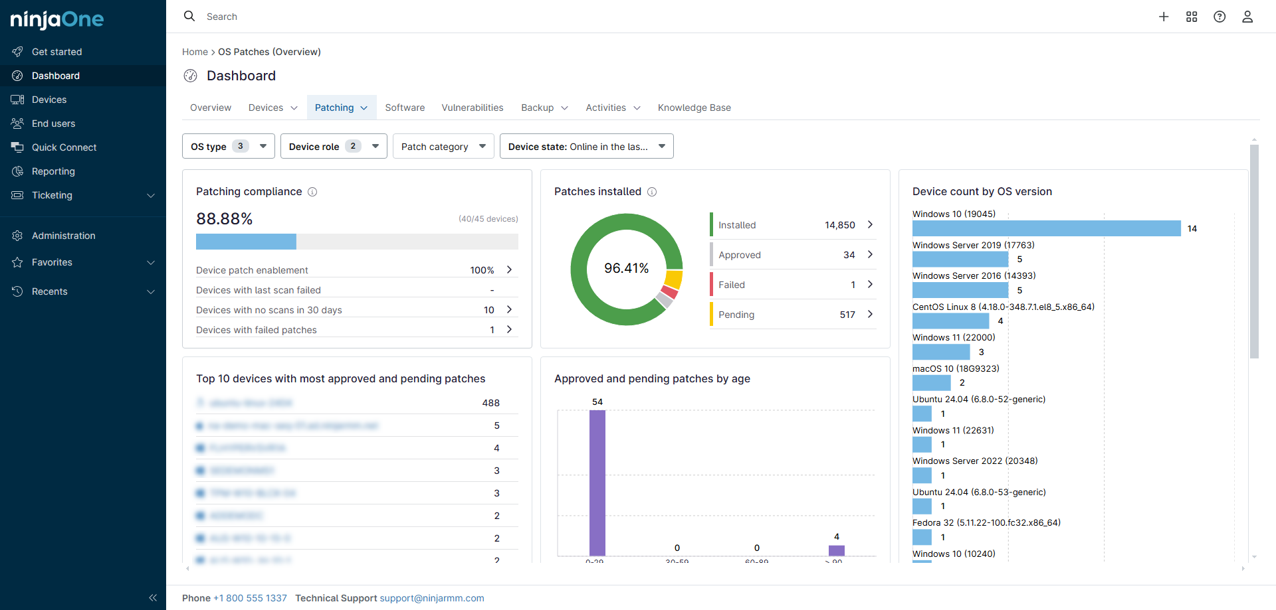Open the OS type filter dropdown
This screenshot has width=1276, height=610.
228,146
